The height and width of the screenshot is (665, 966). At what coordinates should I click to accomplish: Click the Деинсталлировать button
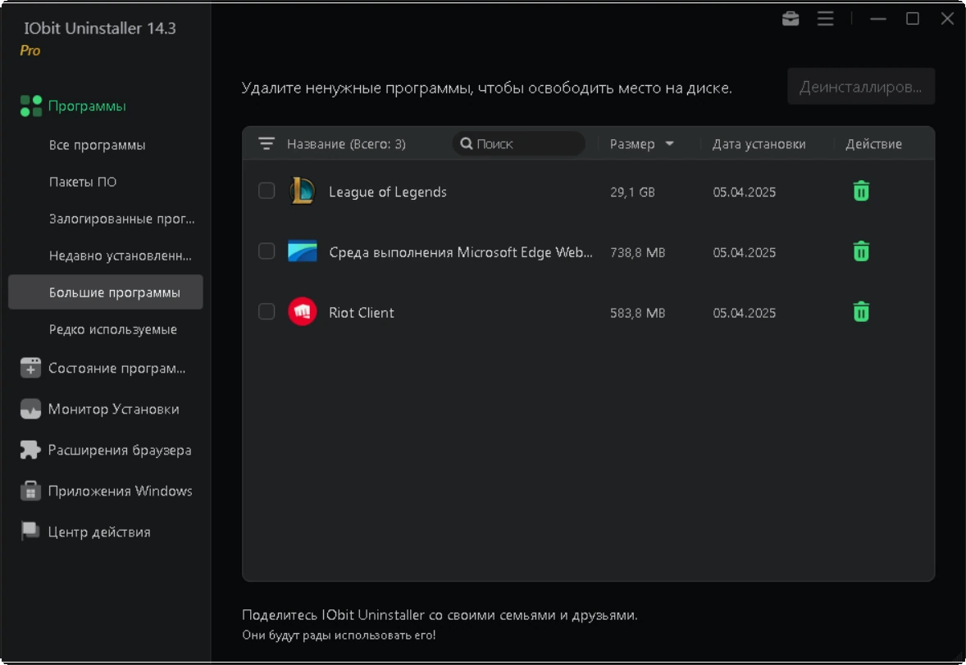pos(861,87)
